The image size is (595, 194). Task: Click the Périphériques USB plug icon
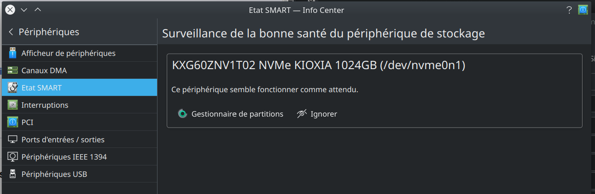[x=12, y=174]
